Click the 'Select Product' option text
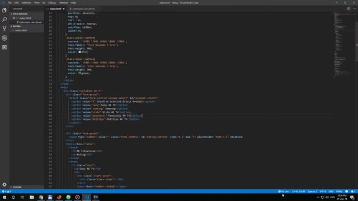 [133, 102]
